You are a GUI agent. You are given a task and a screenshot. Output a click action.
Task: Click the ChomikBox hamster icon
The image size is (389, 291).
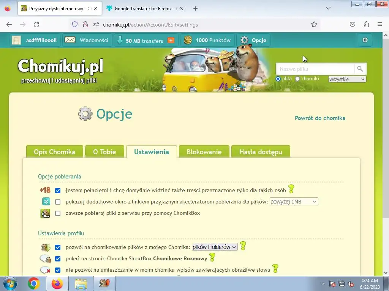point(45,213)
